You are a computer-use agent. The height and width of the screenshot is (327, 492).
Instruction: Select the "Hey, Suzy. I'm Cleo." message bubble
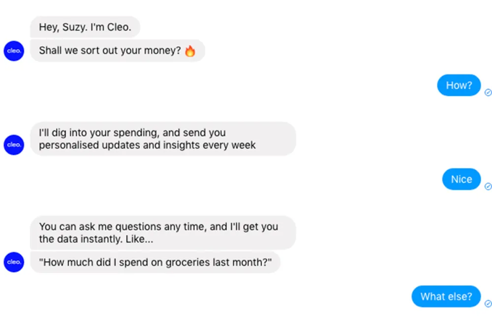(85, 27)
